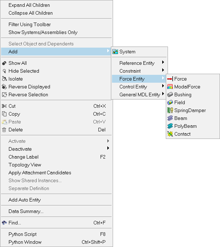The height and width of the screenshot is (247, 220).
Task: Click Data Summary... option
Action: (26, 212)
